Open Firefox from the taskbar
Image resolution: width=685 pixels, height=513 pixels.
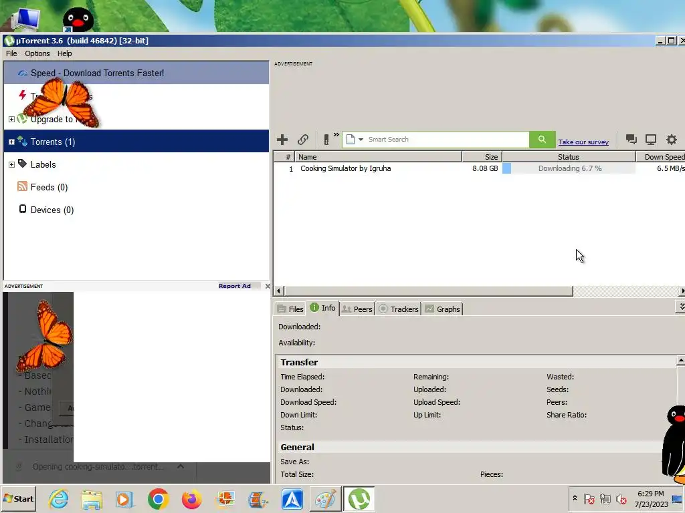(x=192, y=498)
